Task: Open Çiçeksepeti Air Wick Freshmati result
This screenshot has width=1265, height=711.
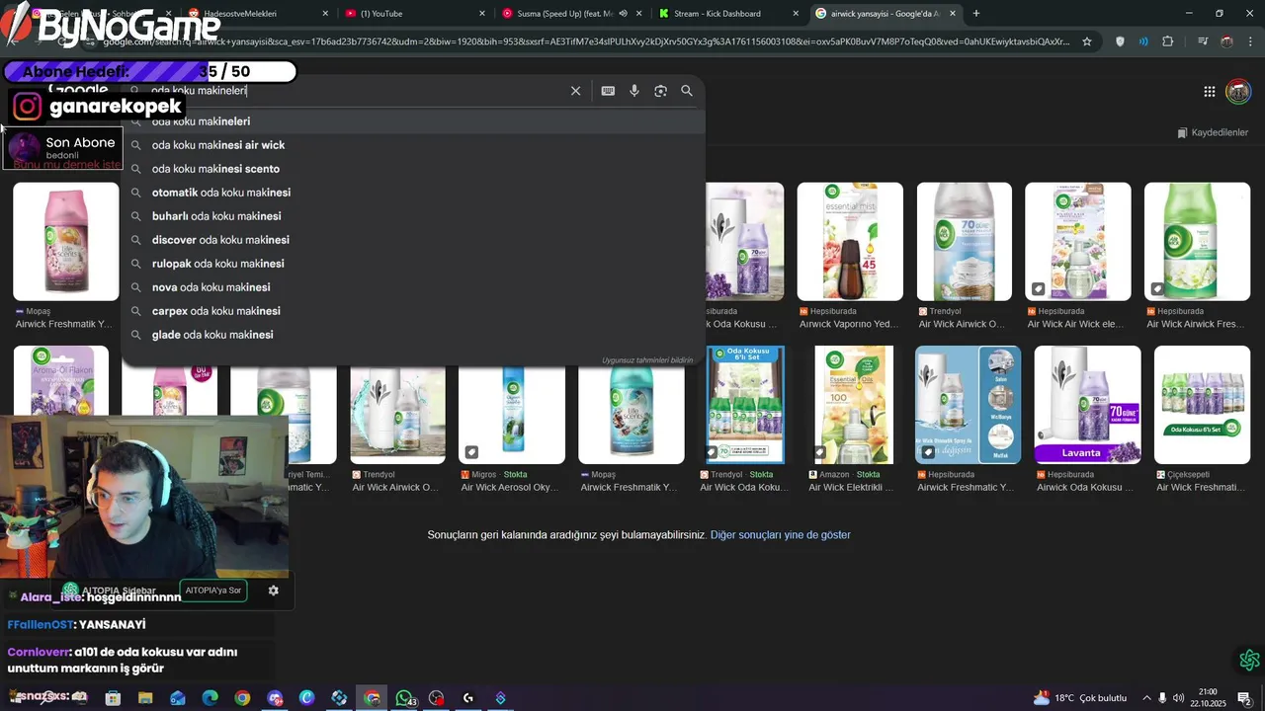Action: click(1202, 405)
